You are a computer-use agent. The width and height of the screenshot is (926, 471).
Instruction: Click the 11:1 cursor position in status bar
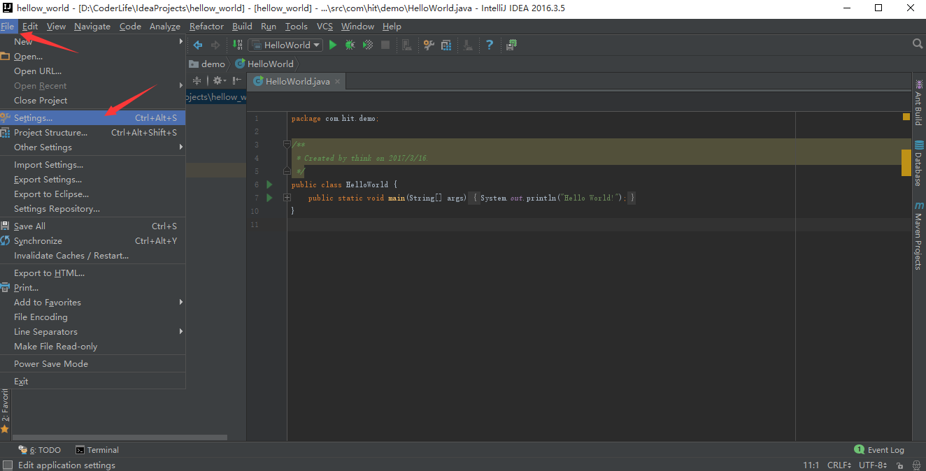click(811, 465)
